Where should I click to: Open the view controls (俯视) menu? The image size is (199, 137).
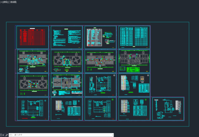(x=5, y=2)
